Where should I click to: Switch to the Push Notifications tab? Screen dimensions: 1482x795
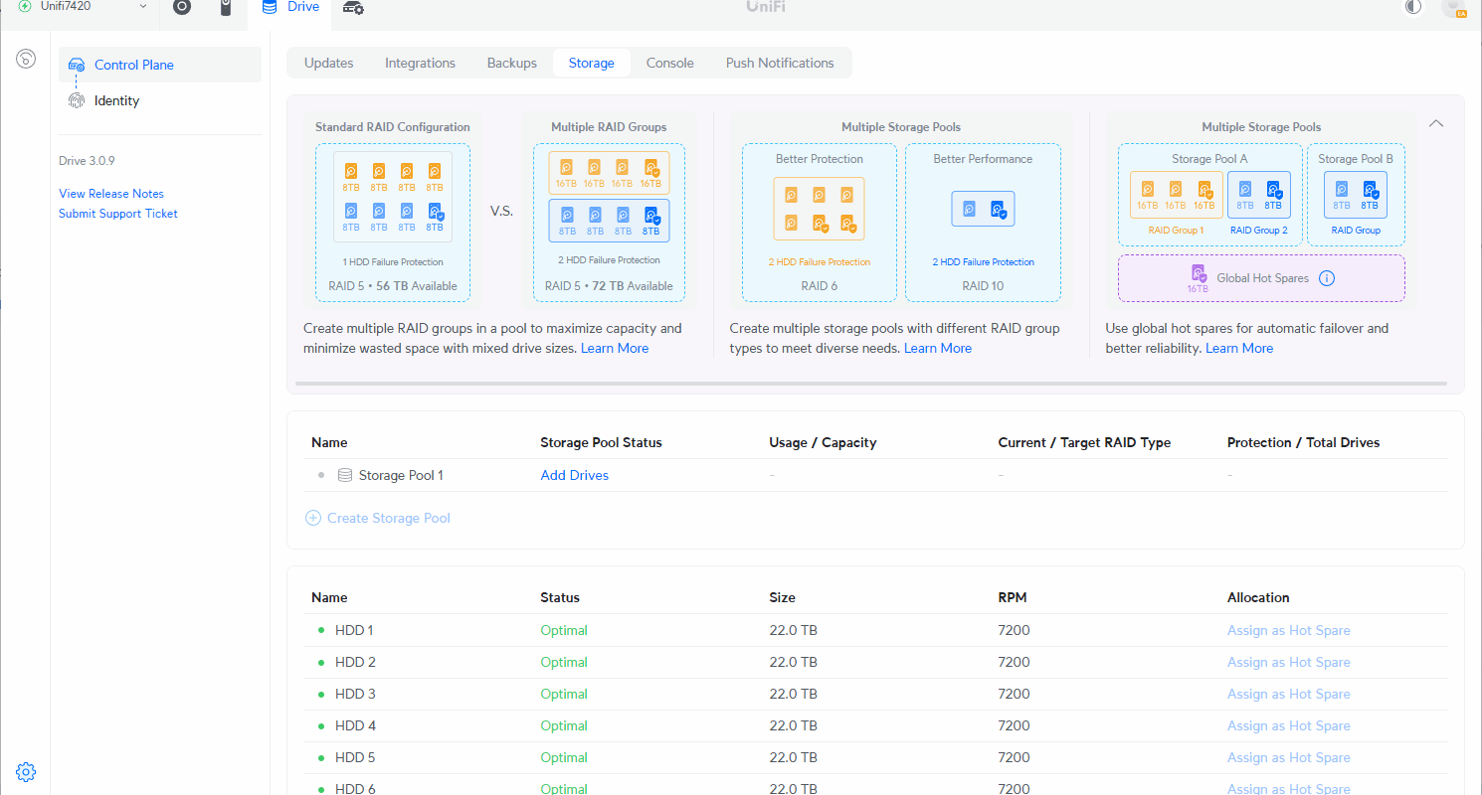click(x=780, y=63)
